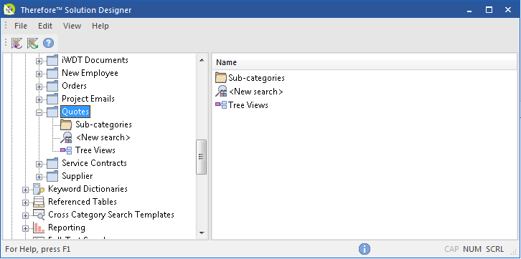Click the NUM indicator in status bar

(472, 249)
